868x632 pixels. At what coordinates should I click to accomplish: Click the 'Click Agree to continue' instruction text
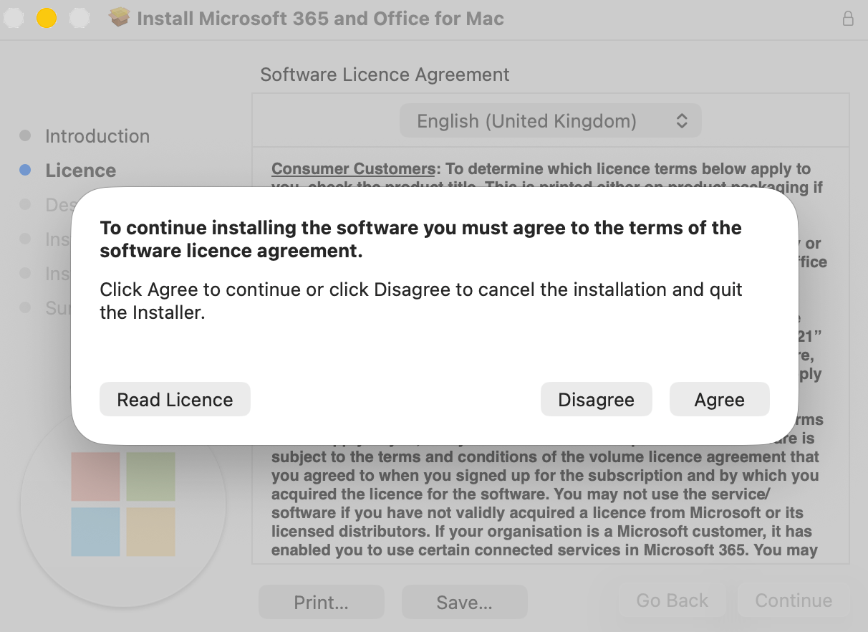(x=421, y=301)
